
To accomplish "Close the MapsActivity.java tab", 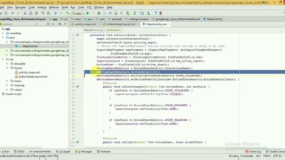I will pos(169,24).
